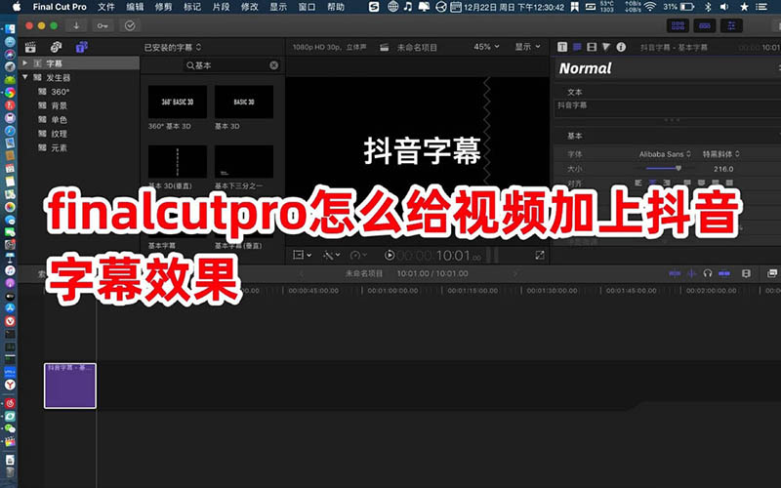This screenshot has width=781, height=488.
Task: Open the 显示 viewer options dropdown
Action: (x=527, y=47)
